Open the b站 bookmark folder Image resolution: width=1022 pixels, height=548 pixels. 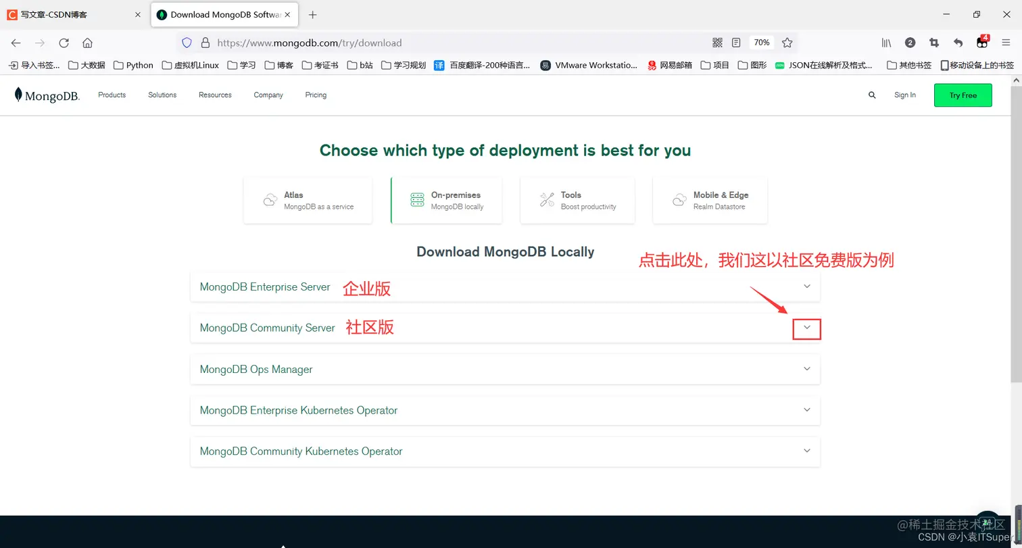pos(360,65)
